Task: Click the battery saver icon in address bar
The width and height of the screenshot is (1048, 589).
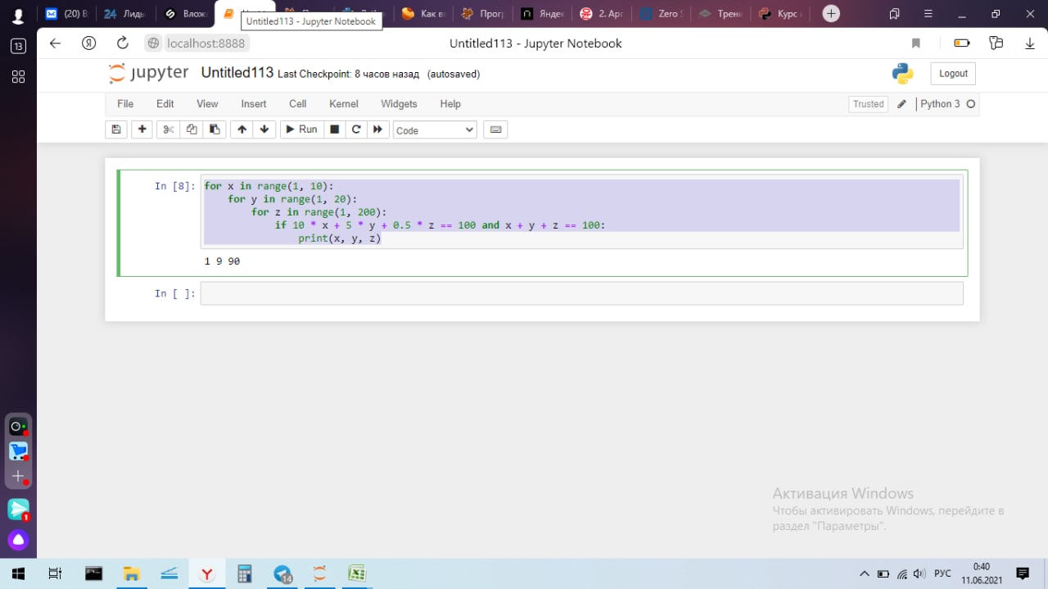Action: point(962,43)
